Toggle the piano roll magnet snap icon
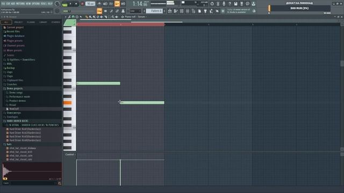344x193 pixels. 73,17
